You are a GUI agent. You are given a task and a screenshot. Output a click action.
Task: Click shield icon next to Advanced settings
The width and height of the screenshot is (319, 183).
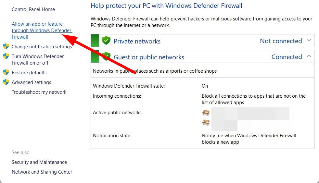6,82
